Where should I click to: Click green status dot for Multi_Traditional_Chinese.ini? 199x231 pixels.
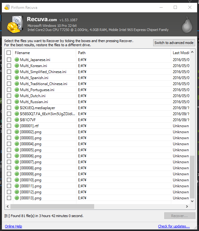click(x=17, y=84)
